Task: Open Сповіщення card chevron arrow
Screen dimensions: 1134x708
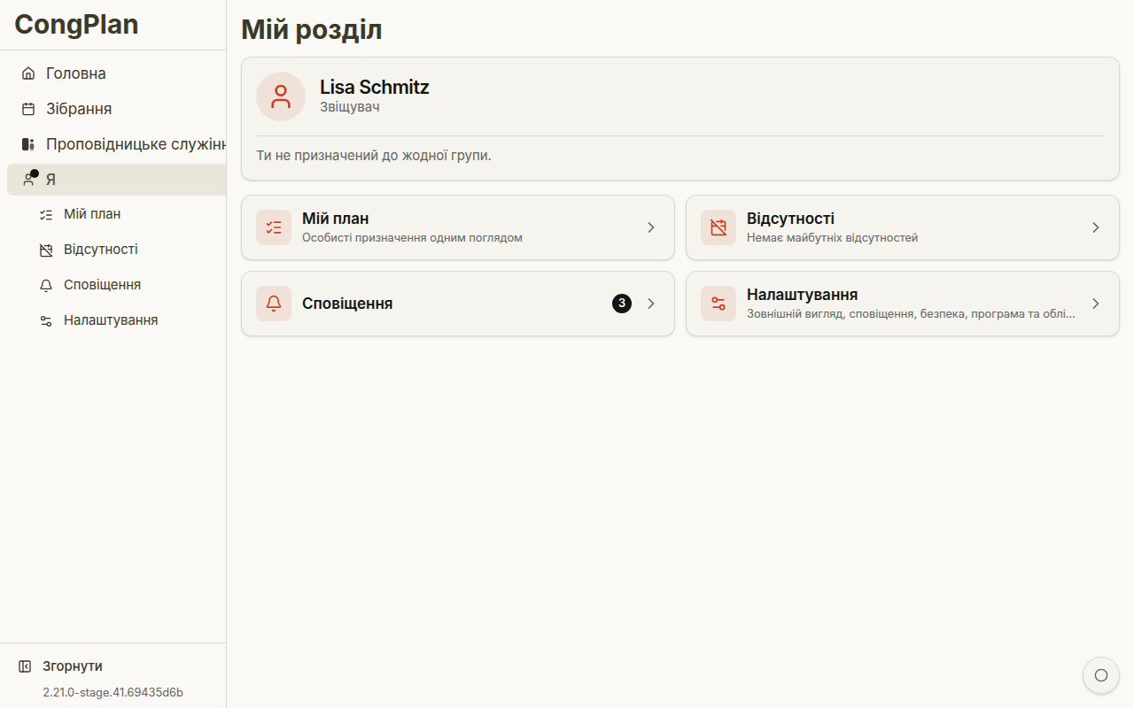Action: click(x=651, y=304)
